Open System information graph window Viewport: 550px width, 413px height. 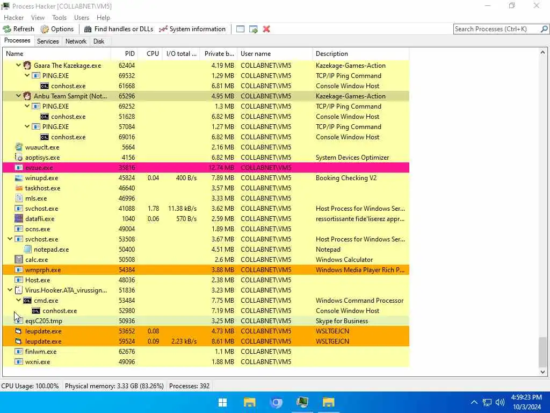(192, 29)
